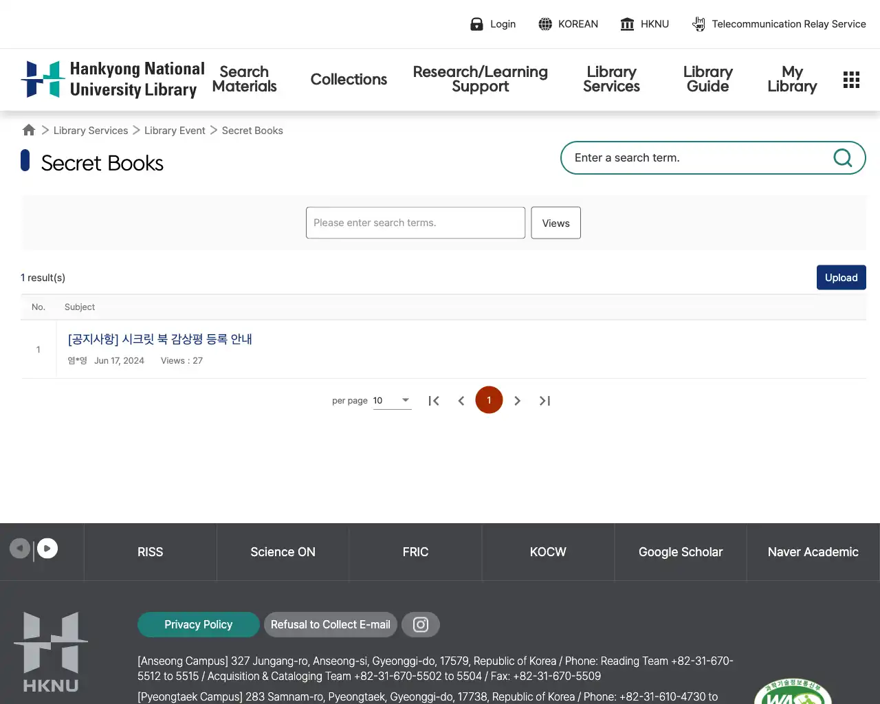Open the Search Materials menu
This screenshot has width=880, height=704.
(x=244, y=79)
